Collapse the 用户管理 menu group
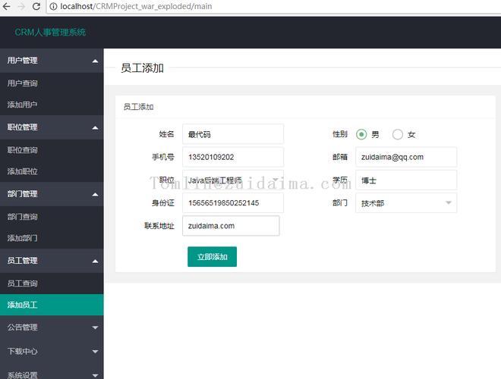The height and width of the screenshot is (379, 501). (x=52, y=61)
